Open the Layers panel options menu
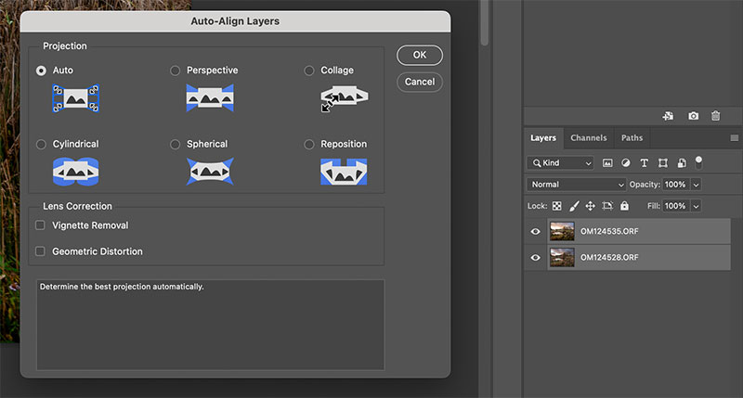 tap(734, 137)
